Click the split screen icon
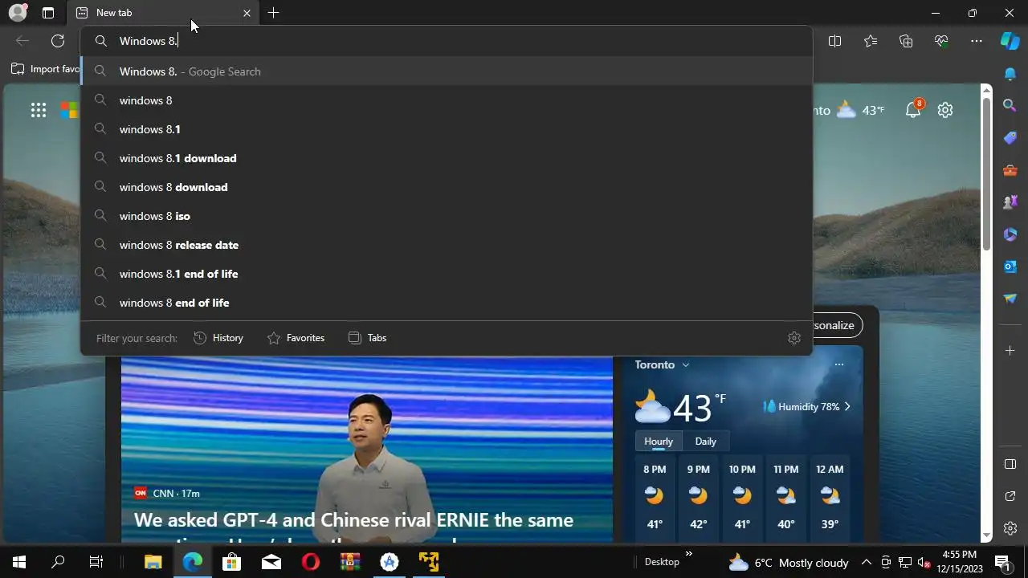 (x=834, y=41)
